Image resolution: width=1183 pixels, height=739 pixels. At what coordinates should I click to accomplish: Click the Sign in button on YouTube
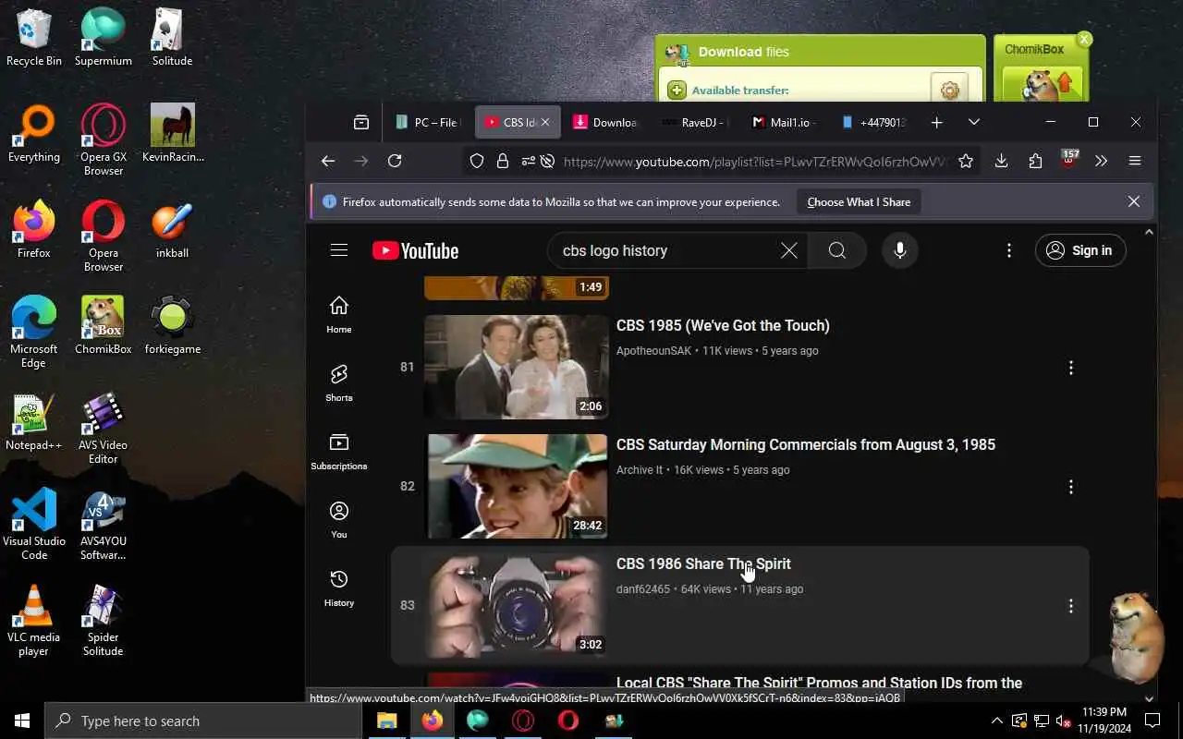pyautogui.click(x=1080, y=250)
